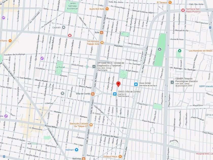
Task: Select the purple icon near Eje Central Lázaro Cárdenas
Action: 42,58
